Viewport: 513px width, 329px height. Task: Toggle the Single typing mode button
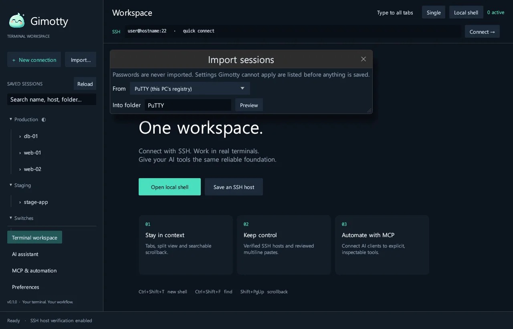tap(434, 12)
